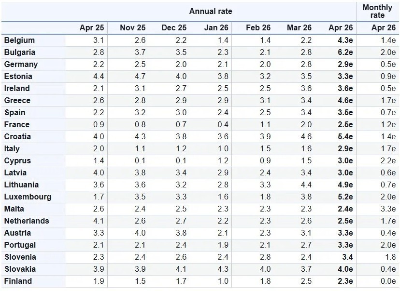Click the Feb 26 column header

(258, 28)
